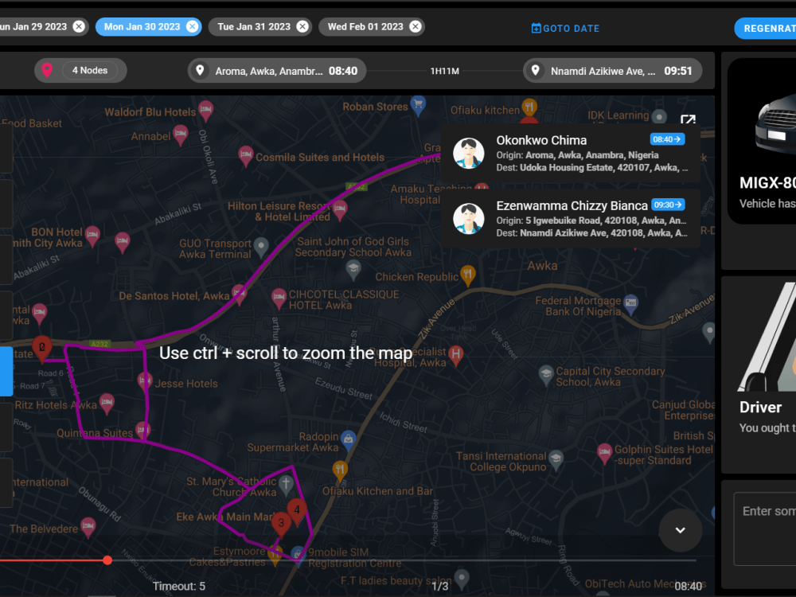Click Capital City Secondary School pin
Image resolution: width=796 pixels, height=597 pixels.
click(546, 375)
